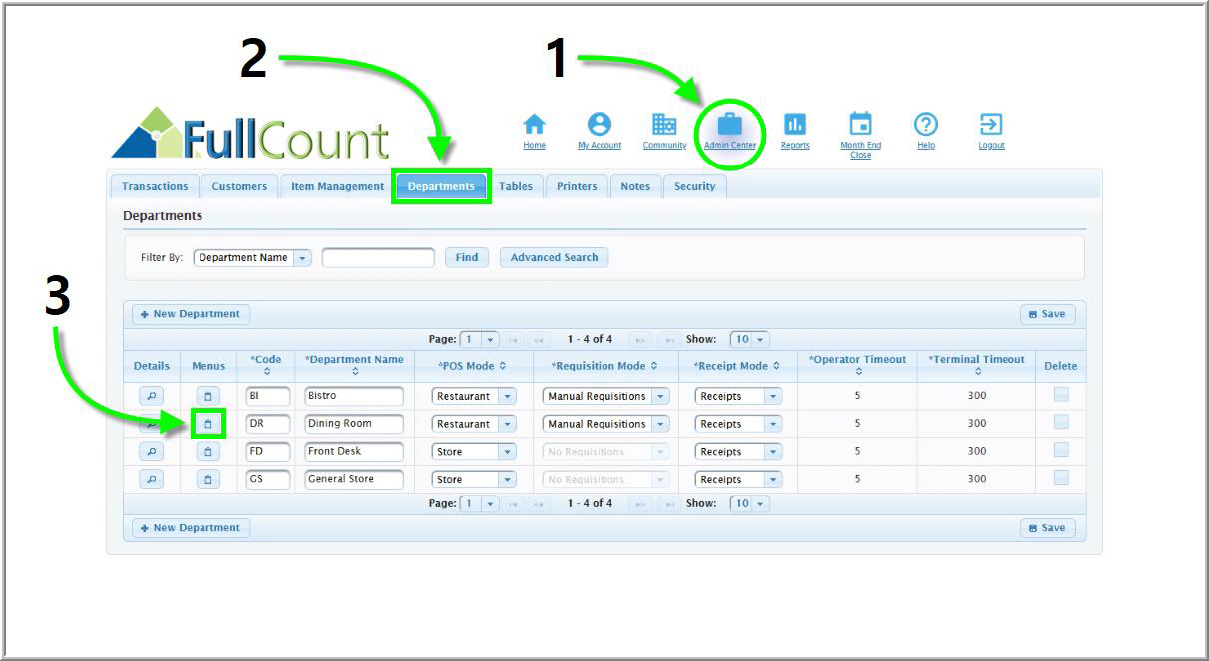Open Admin Center briefcase icon
Image resolution: width=1209 pixels, height=661 pixels.
[730, 125]
